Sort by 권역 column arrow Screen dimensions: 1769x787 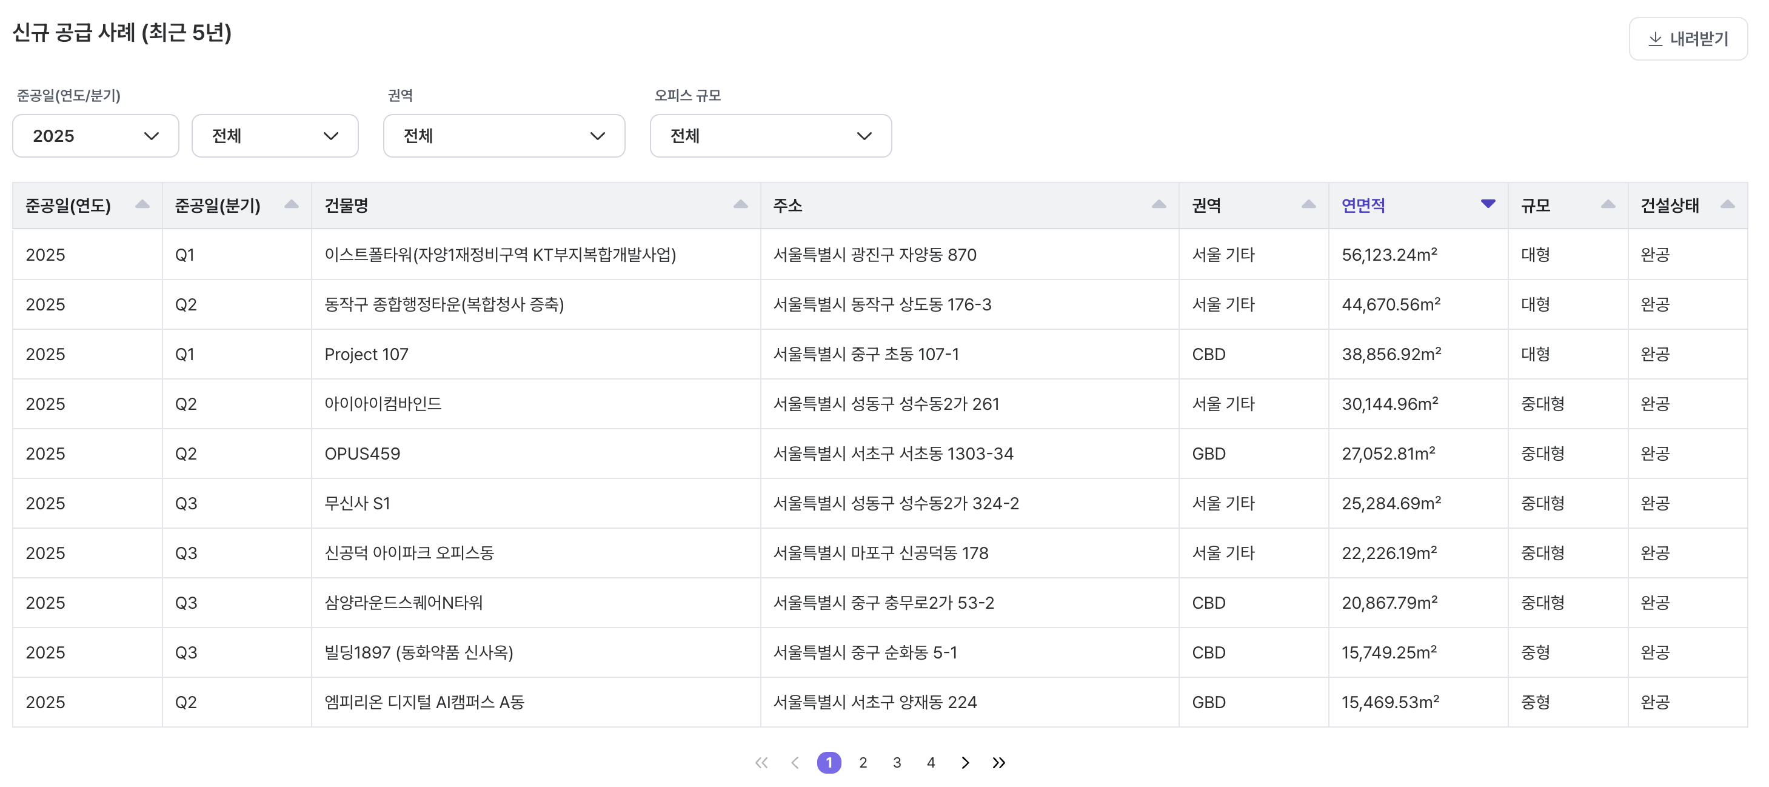coord(1308,205)
